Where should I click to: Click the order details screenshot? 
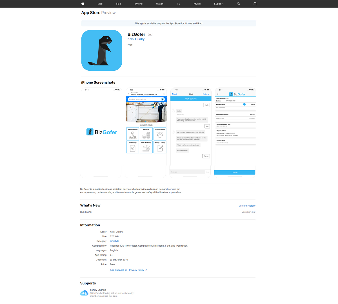(x=235, y=133)
